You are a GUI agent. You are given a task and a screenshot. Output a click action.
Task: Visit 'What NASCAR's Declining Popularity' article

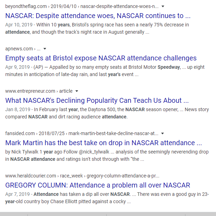[97, 101]
